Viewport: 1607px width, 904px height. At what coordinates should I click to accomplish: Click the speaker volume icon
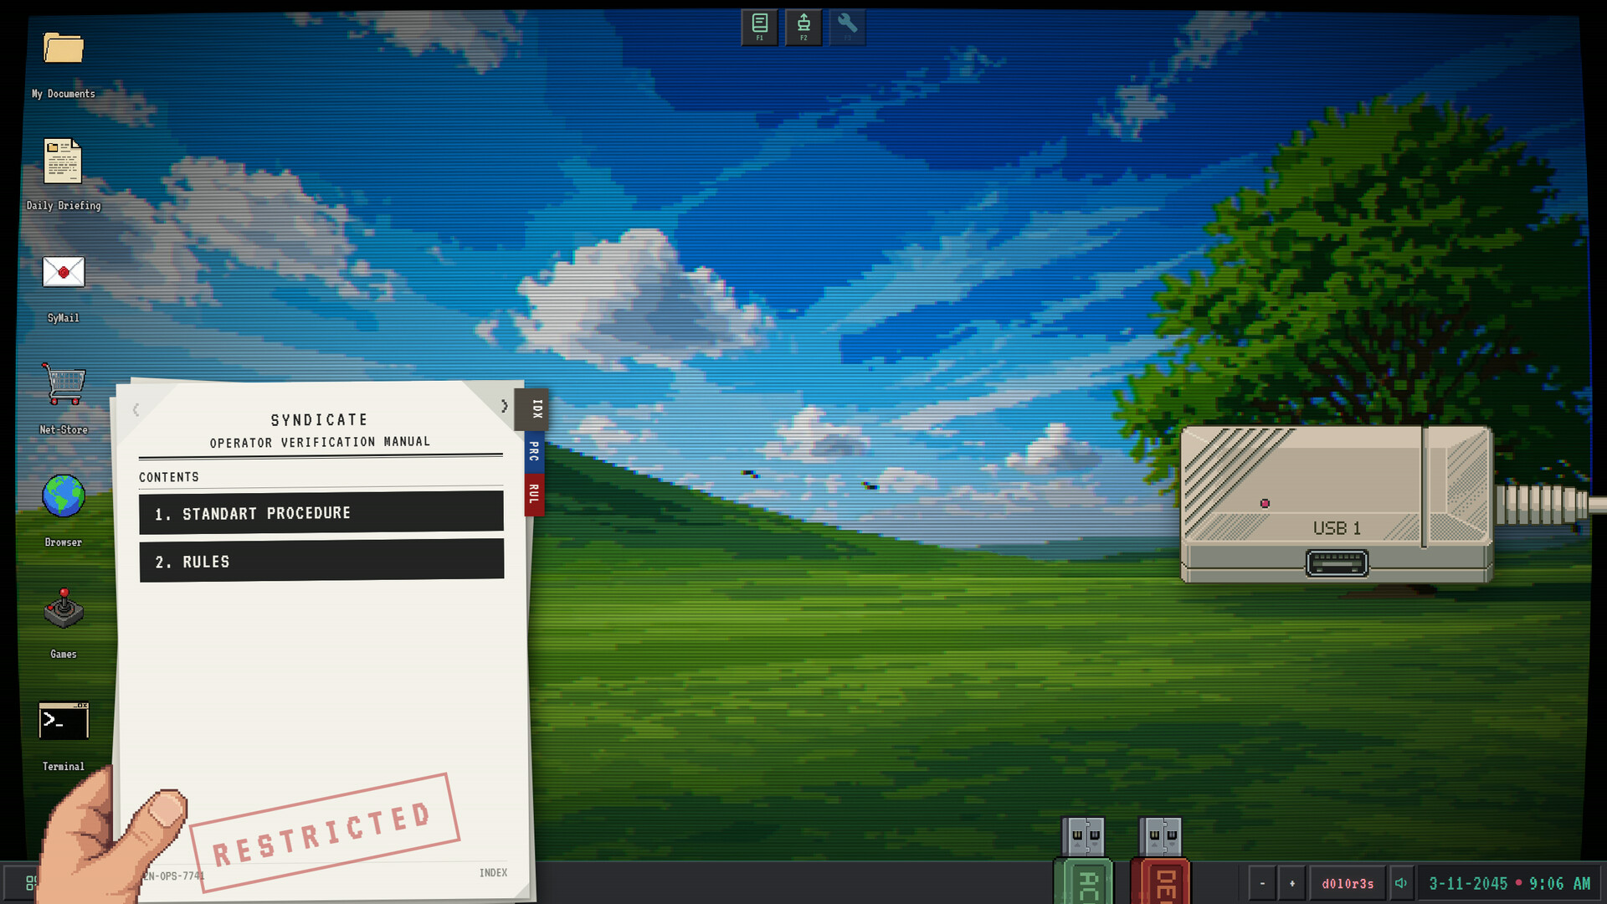pos(1401,883)
